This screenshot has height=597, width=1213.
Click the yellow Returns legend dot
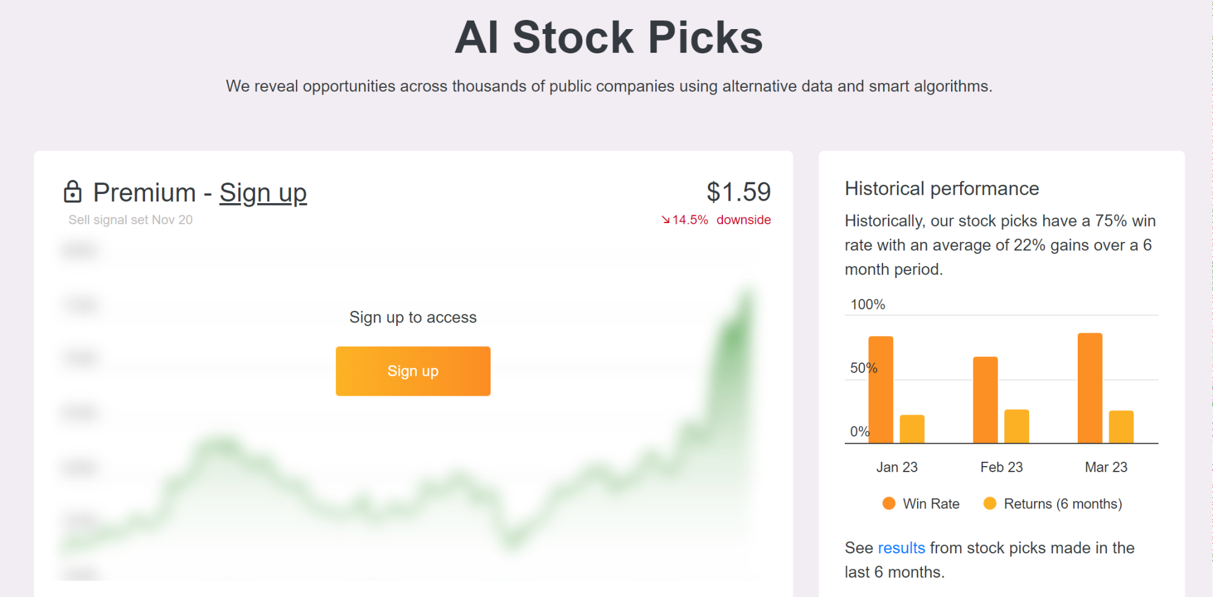click(x=990, y=503)
